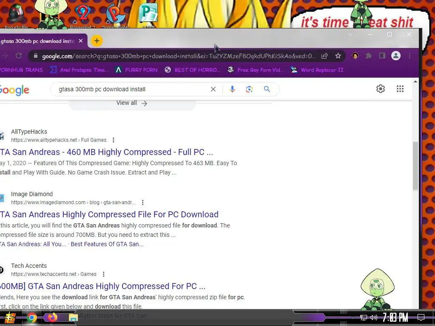The width and height of the screenshot is (435, 326).
Task: Click the Google logo
Action: (14, 90)
